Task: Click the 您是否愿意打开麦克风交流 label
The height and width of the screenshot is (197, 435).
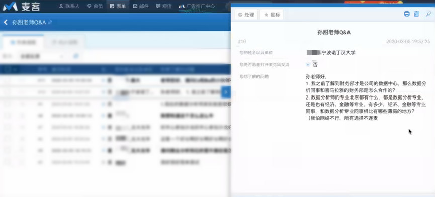Action: (265, 64)
